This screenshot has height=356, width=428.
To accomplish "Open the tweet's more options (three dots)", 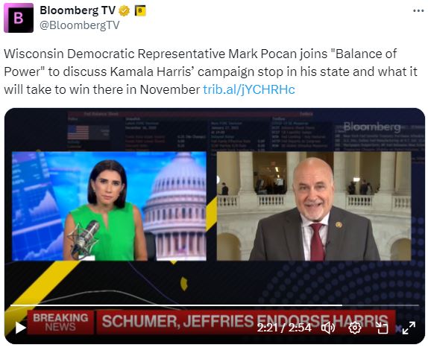I will (418, 11).
